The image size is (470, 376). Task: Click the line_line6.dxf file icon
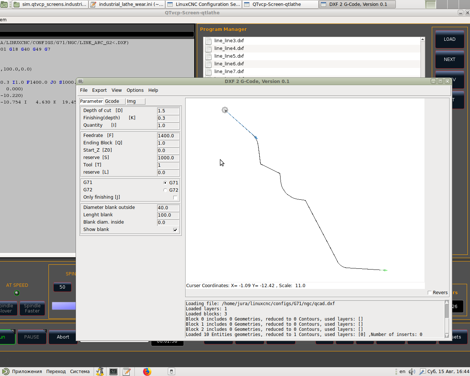pos(208,64)
